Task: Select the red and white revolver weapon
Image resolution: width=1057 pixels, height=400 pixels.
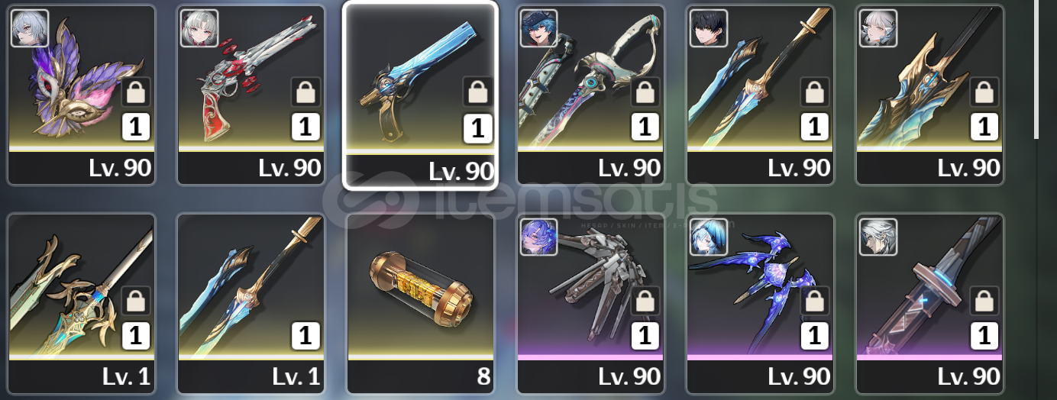Action: [x=251, y=95]
